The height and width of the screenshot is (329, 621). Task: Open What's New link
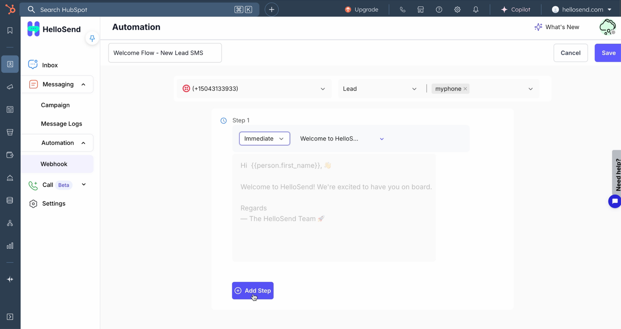pyautogui.click(x=557, y=27)
